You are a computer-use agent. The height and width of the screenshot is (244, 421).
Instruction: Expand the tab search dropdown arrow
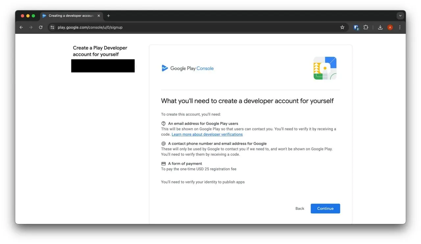[400, 16]
